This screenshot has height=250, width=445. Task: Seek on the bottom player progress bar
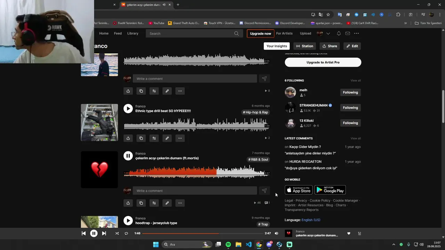pos(203,233)
